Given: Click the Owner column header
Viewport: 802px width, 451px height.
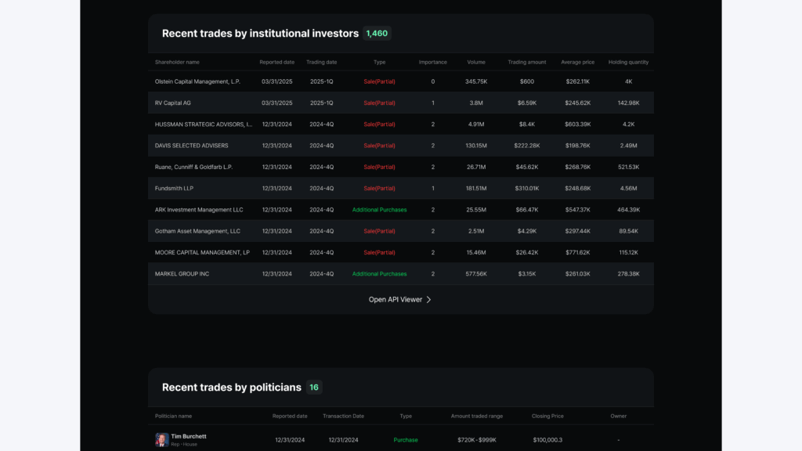Looking at the screenshot, I should coord(619,417).
